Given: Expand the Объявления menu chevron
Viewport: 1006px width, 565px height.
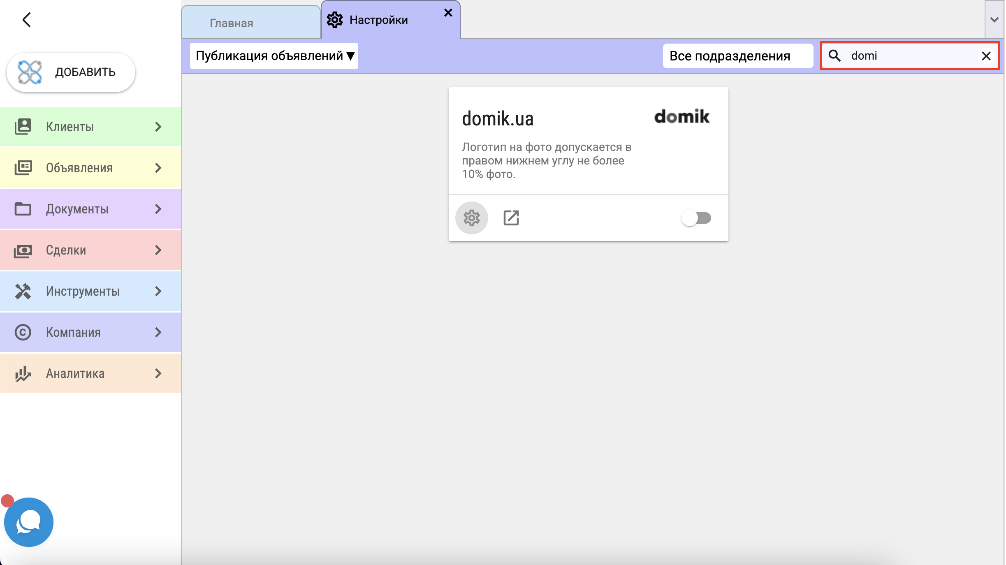Looking at the screenshot, I should coord(158,168).
